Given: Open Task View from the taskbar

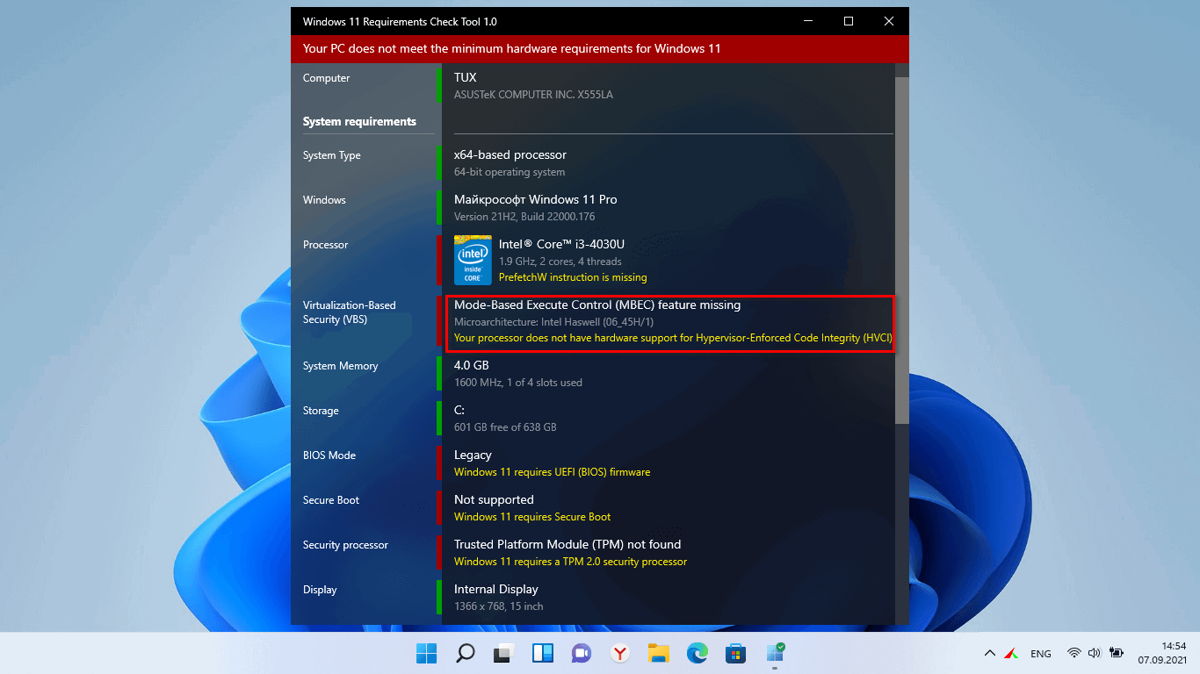Looking at the screenshot, I should point(503,653).
